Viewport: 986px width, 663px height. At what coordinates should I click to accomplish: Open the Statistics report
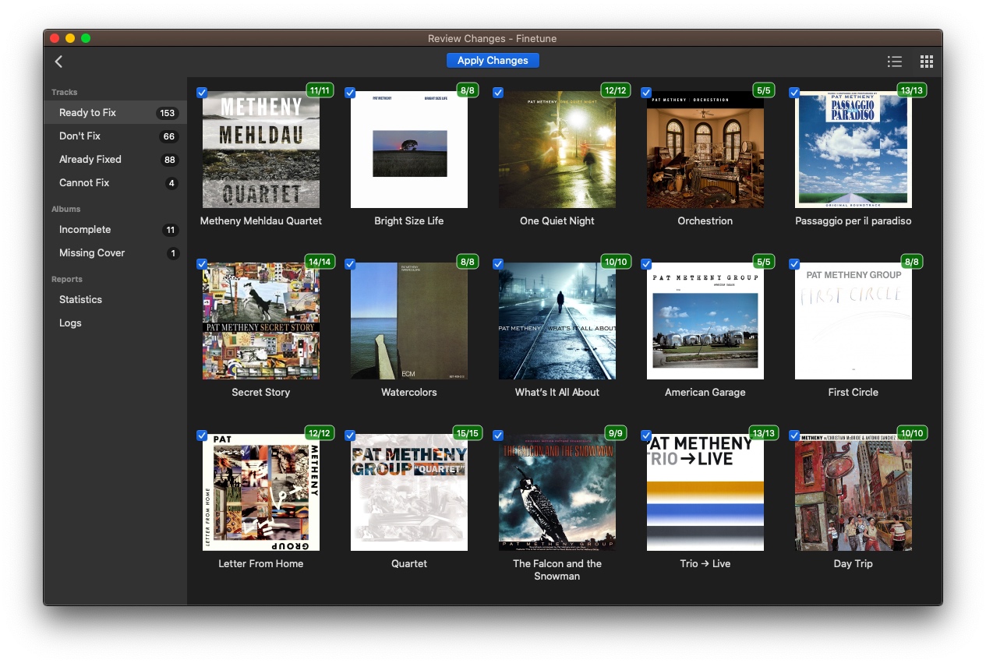pyautogui.click(x=115, y=299)
